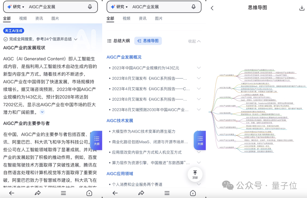Click the 天工AI生成 badge

(x=14, y=31)
